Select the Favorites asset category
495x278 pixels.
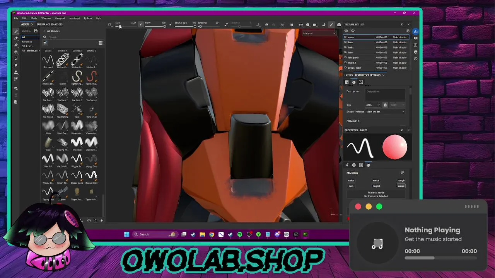(27, 42)
